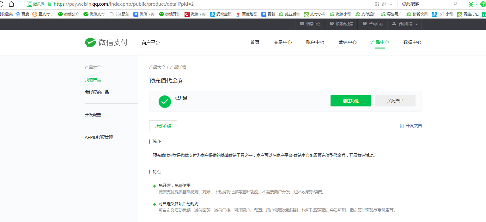This screenshot has height=222, width=486.
Task: Click the green padlock in address bar
Action: pos(49,4)
